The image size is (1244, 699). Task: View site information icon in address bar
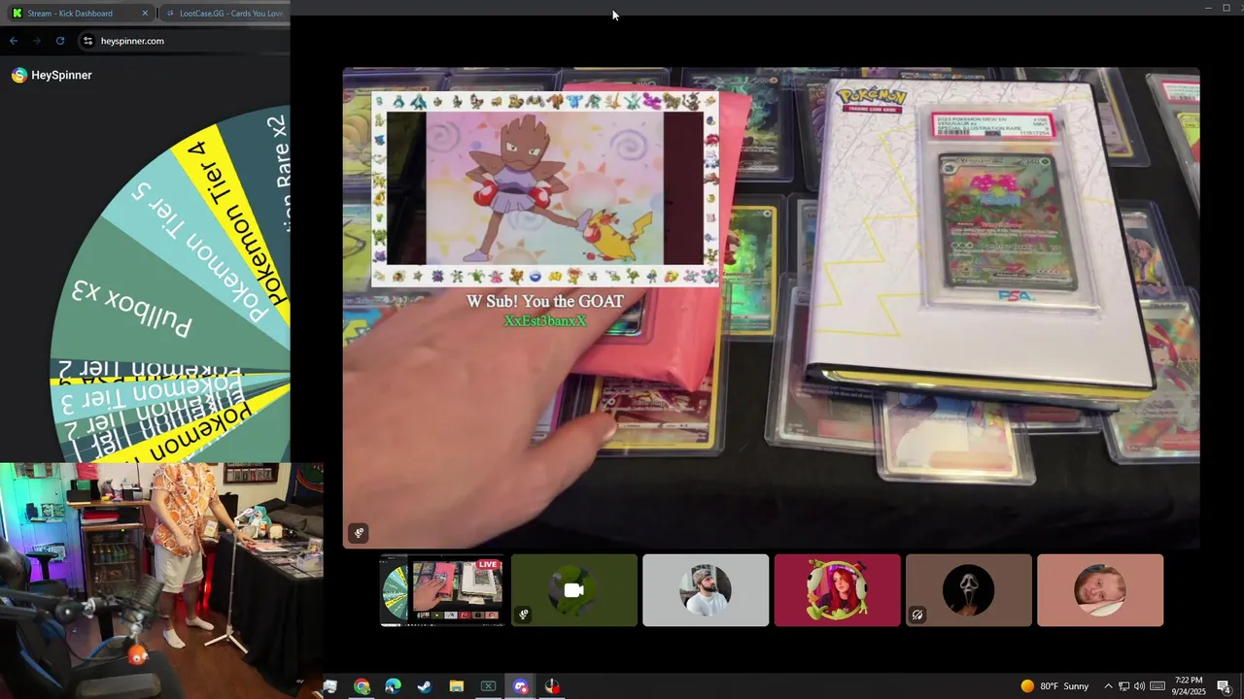tap(87, 41)
